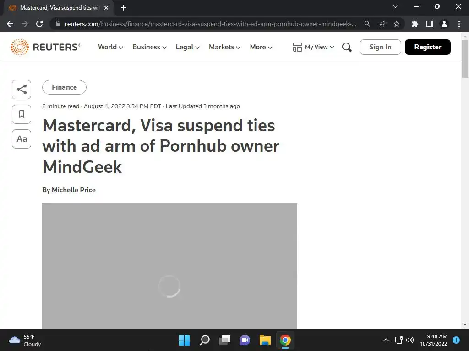Go back with the browser back arrow
Image resolution: width=469 pixels, height=351 pixels.
point(10,24)
